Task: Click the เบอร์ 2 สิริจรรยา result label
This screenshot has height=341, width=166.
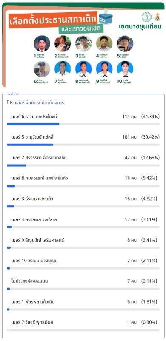Action: pos(39,158)
